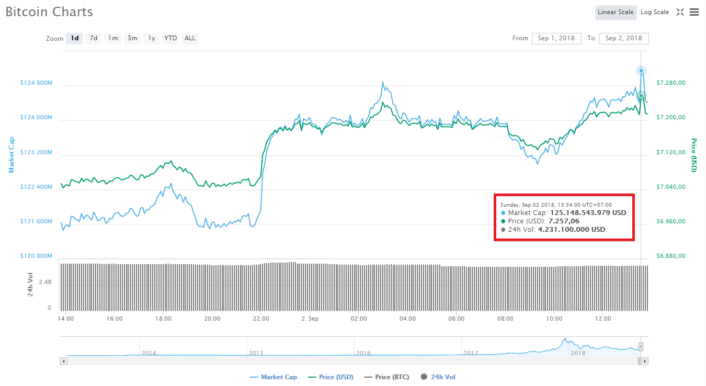Select the 3m zoom range
The height and width of the screenshot is (386, 706).
[x=132, y=38]
